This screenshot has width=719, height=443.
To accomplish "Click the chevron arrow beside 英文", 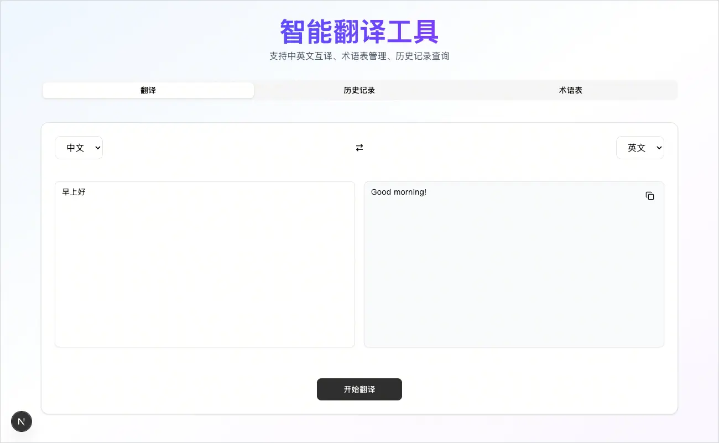I will 659,148.
